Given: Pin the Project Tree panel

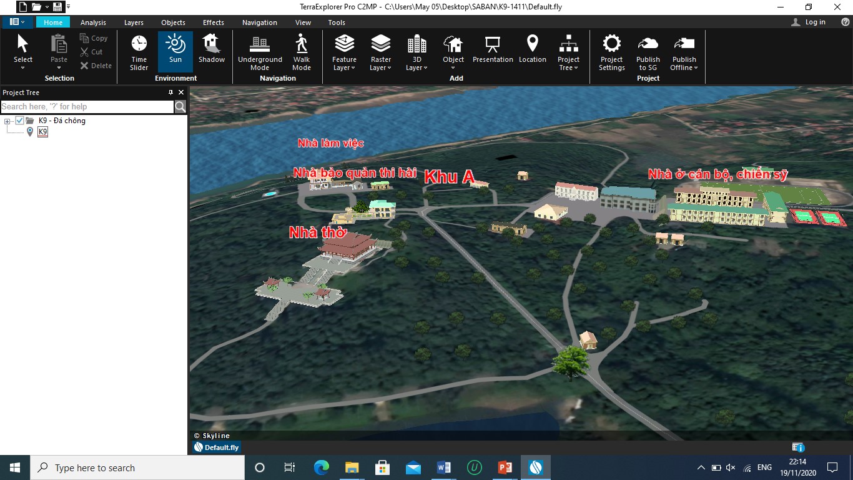Looking at the screenshot, I should point(170,92).
